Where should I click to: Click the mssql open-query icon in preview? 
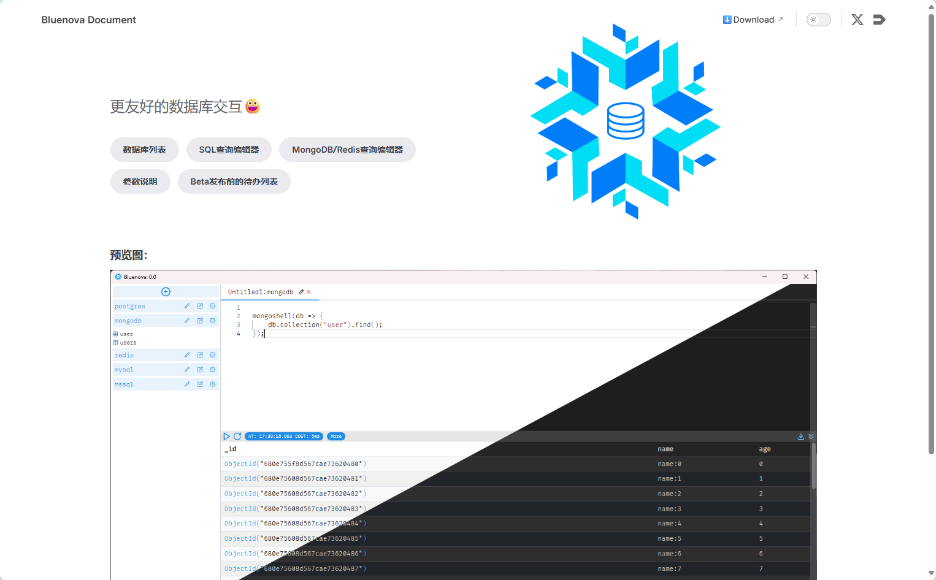pyautogui.click(x=200, y=384)
